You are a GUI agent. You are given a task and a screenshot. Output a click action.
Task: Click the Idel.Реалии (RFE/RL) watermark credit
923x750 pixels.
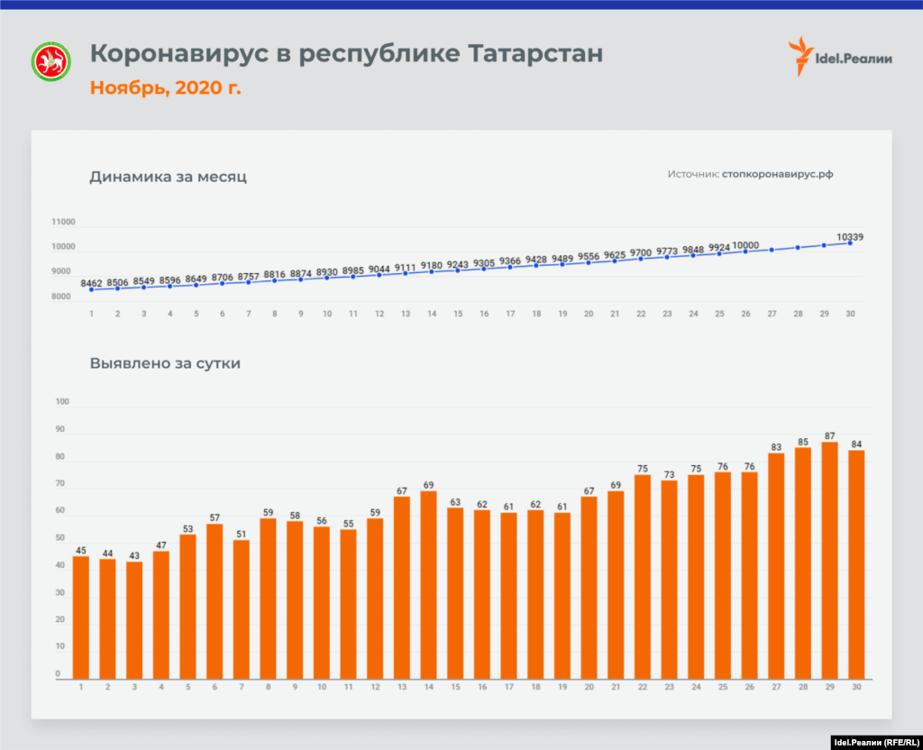(866, 741)
